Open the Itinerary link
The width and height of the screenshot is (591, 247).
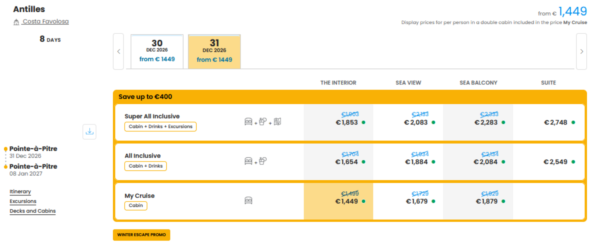tap(20, 191)
